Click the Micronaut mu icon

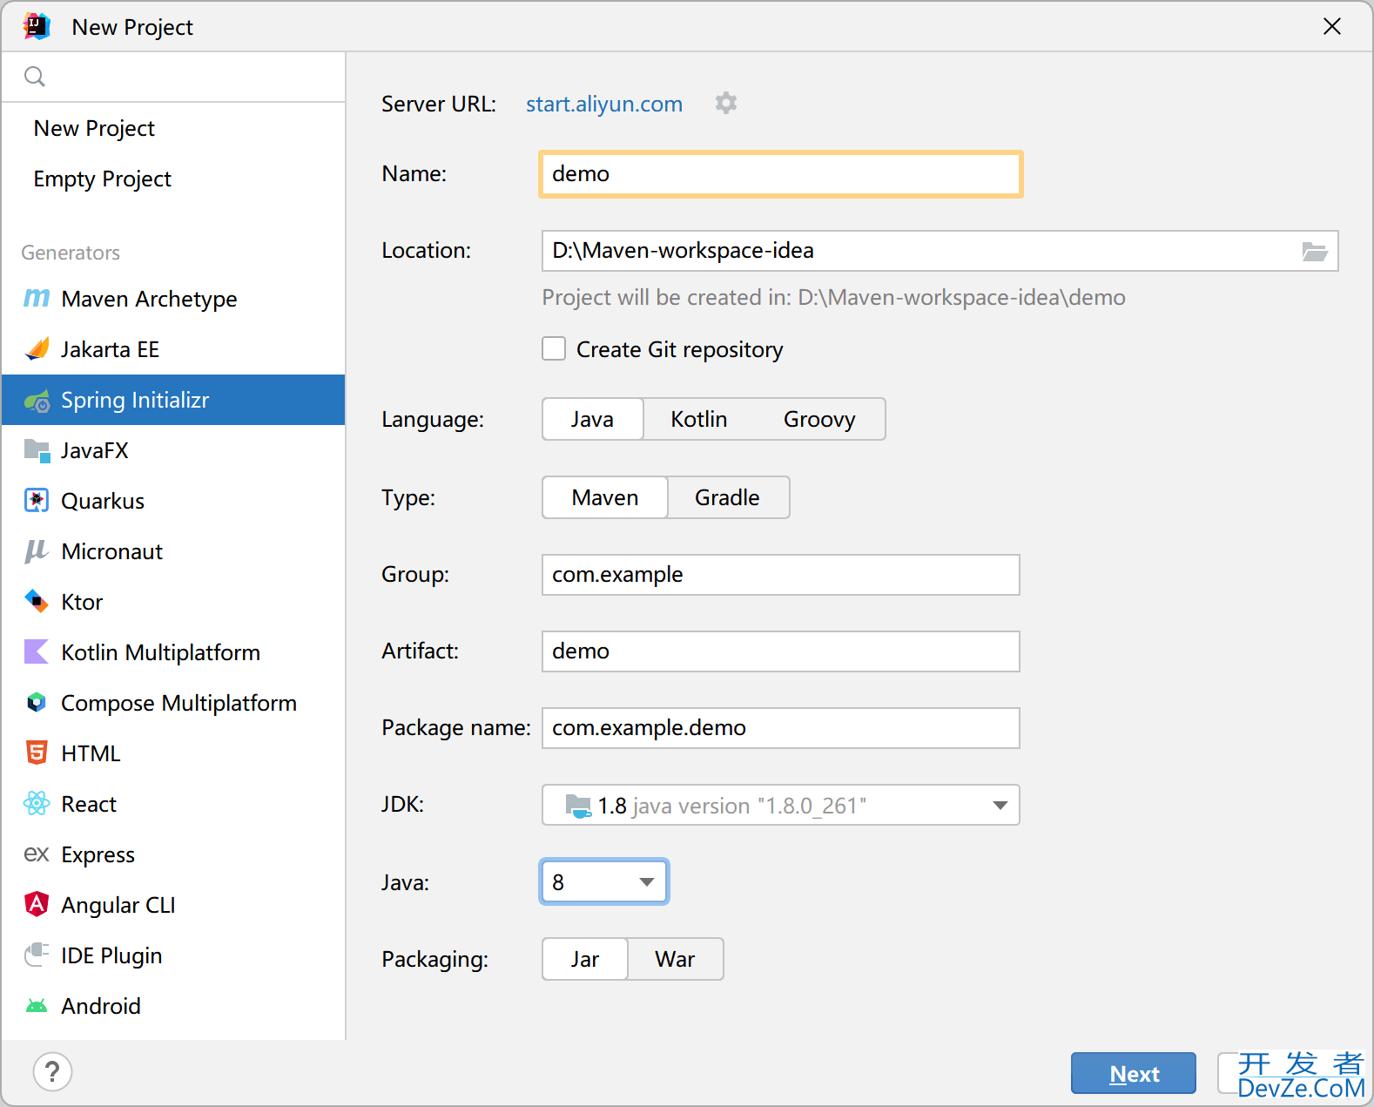pos(37,551)
